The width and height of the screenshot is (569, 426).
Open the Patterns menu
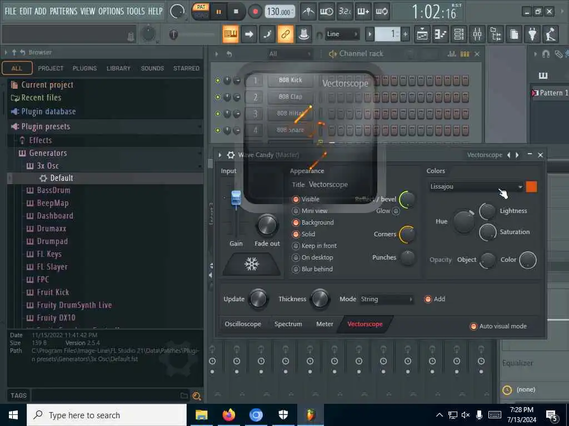pyautogui.click(x=63, y=11)
